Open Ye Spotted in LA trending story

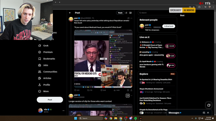tap(156, 79)
